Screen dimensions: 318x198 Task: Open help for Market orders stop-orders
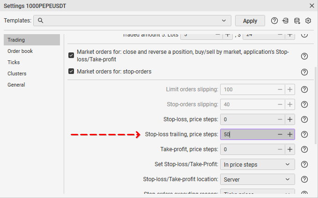(x=304, y=72)
